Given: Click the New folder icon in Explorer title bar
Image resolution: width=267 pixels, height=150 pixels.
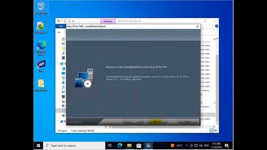Looking at the screenshot, I should [x=69, y=21].
